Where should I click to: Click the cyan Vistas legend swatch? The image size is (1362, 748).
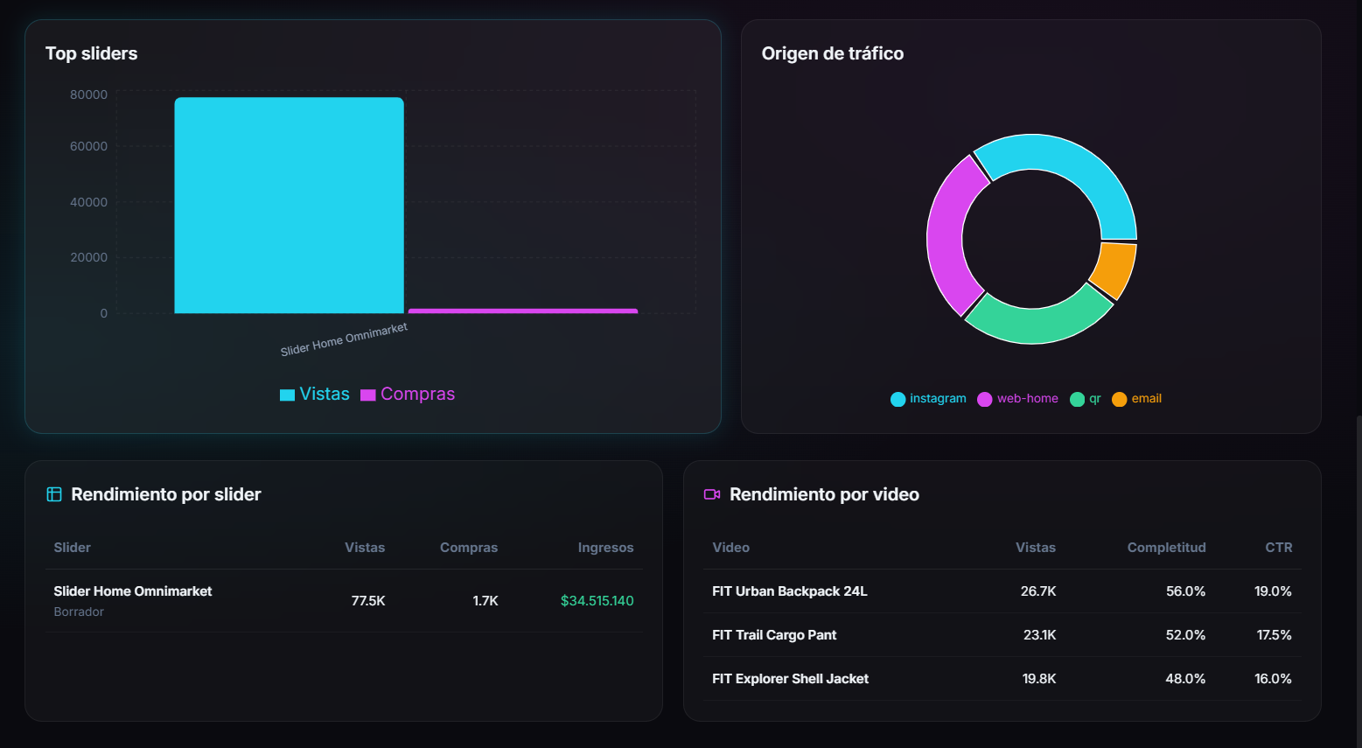[285, 395]
